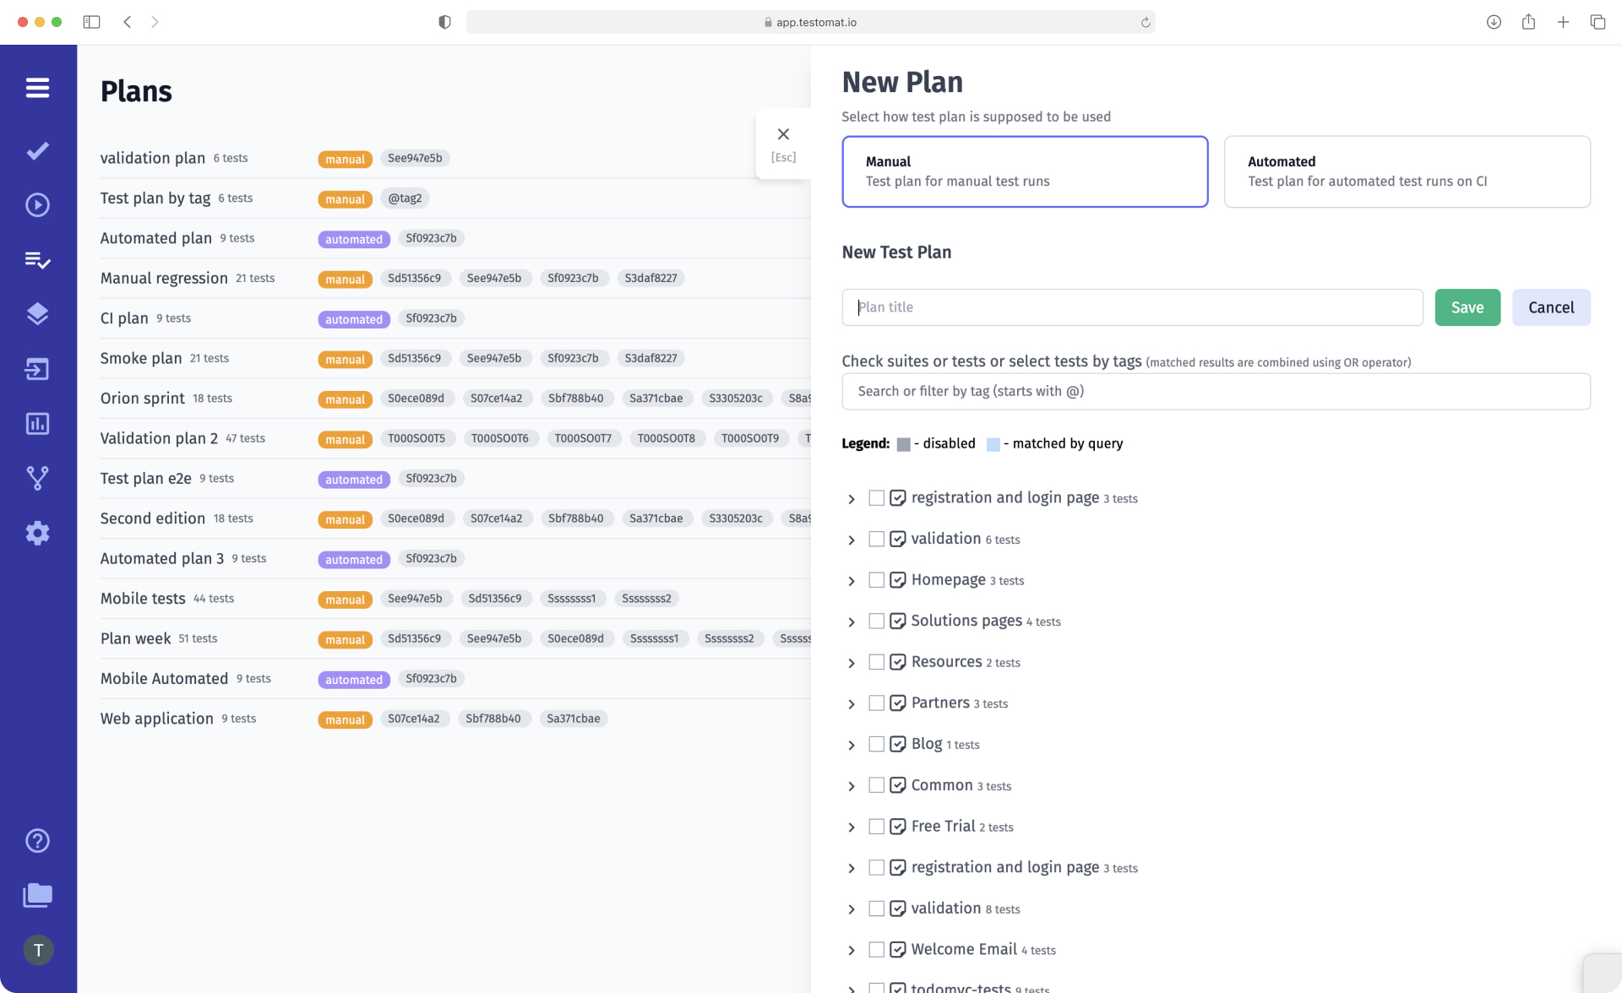Open project Settings via the gear icon

pyautogui.click(x=38, y=533)
